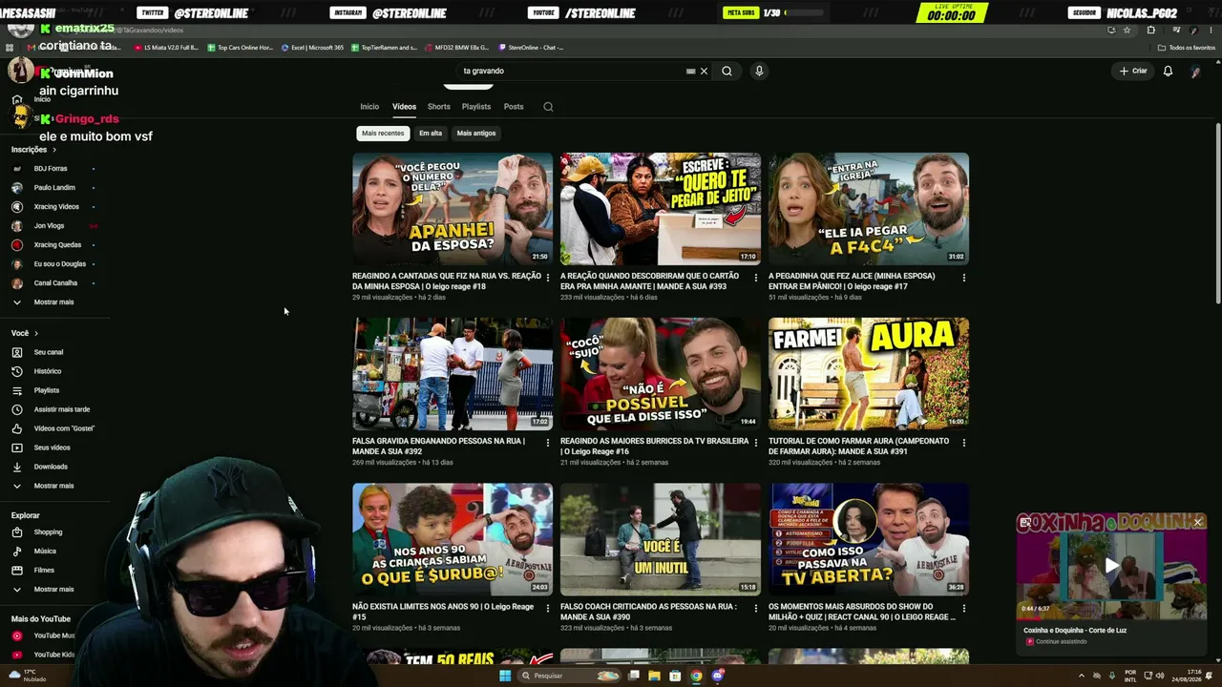Screen dimensions: 1222x687
Task: Open Windows Start menu
Action: 505,676
